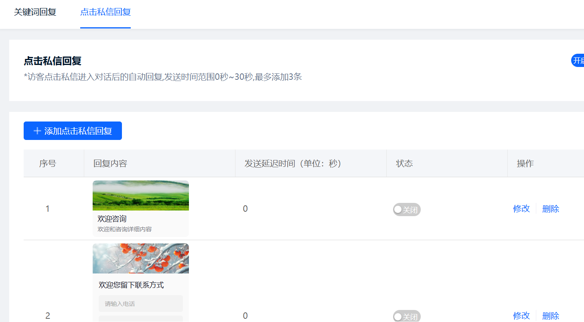Open the snowy persimmon thumbnail image
584x322 pixels.
(x=140, y=259)
